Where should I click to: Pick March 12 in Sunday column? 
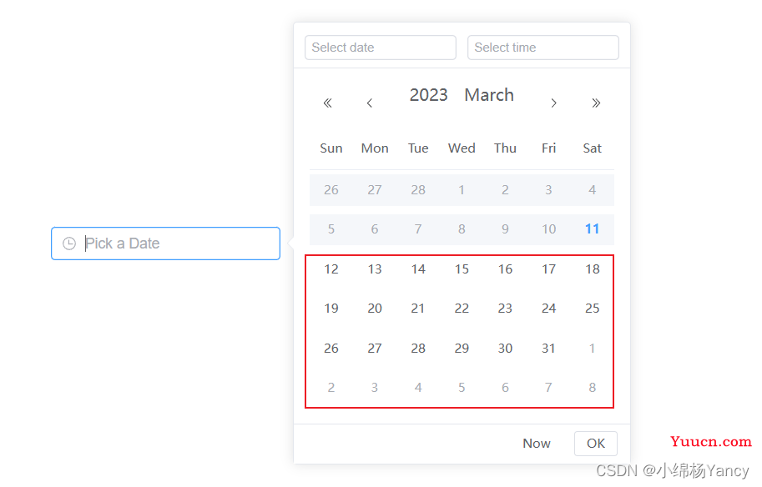click(331, 269)
